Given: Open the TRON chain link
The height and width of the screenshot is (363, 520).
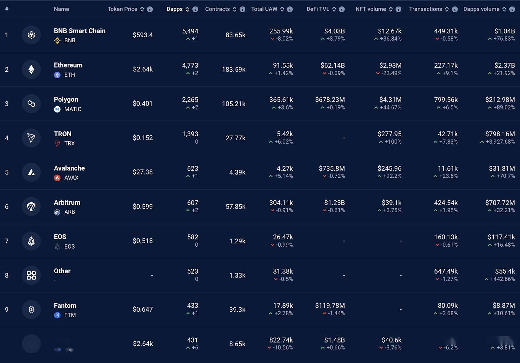Looking at the screenshot, I should click(63, 134).
